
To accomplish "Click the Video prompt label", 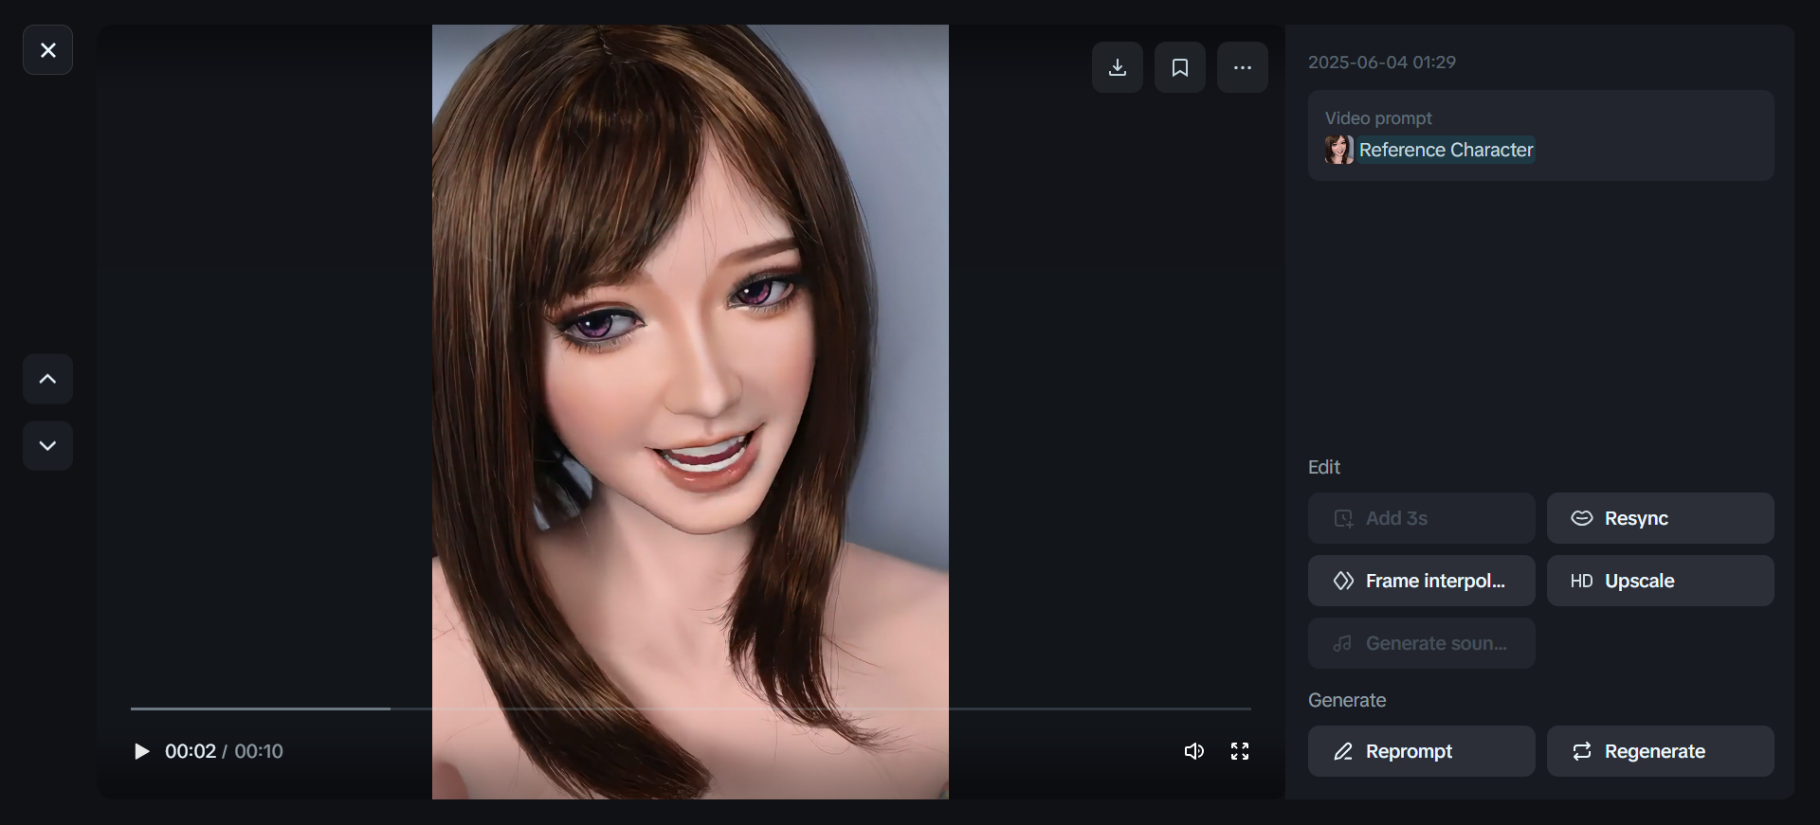I will click(x=1378, y=118).
